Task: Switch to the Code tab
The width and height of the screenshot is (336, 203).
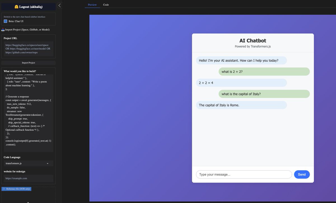Action: [106, 5]
